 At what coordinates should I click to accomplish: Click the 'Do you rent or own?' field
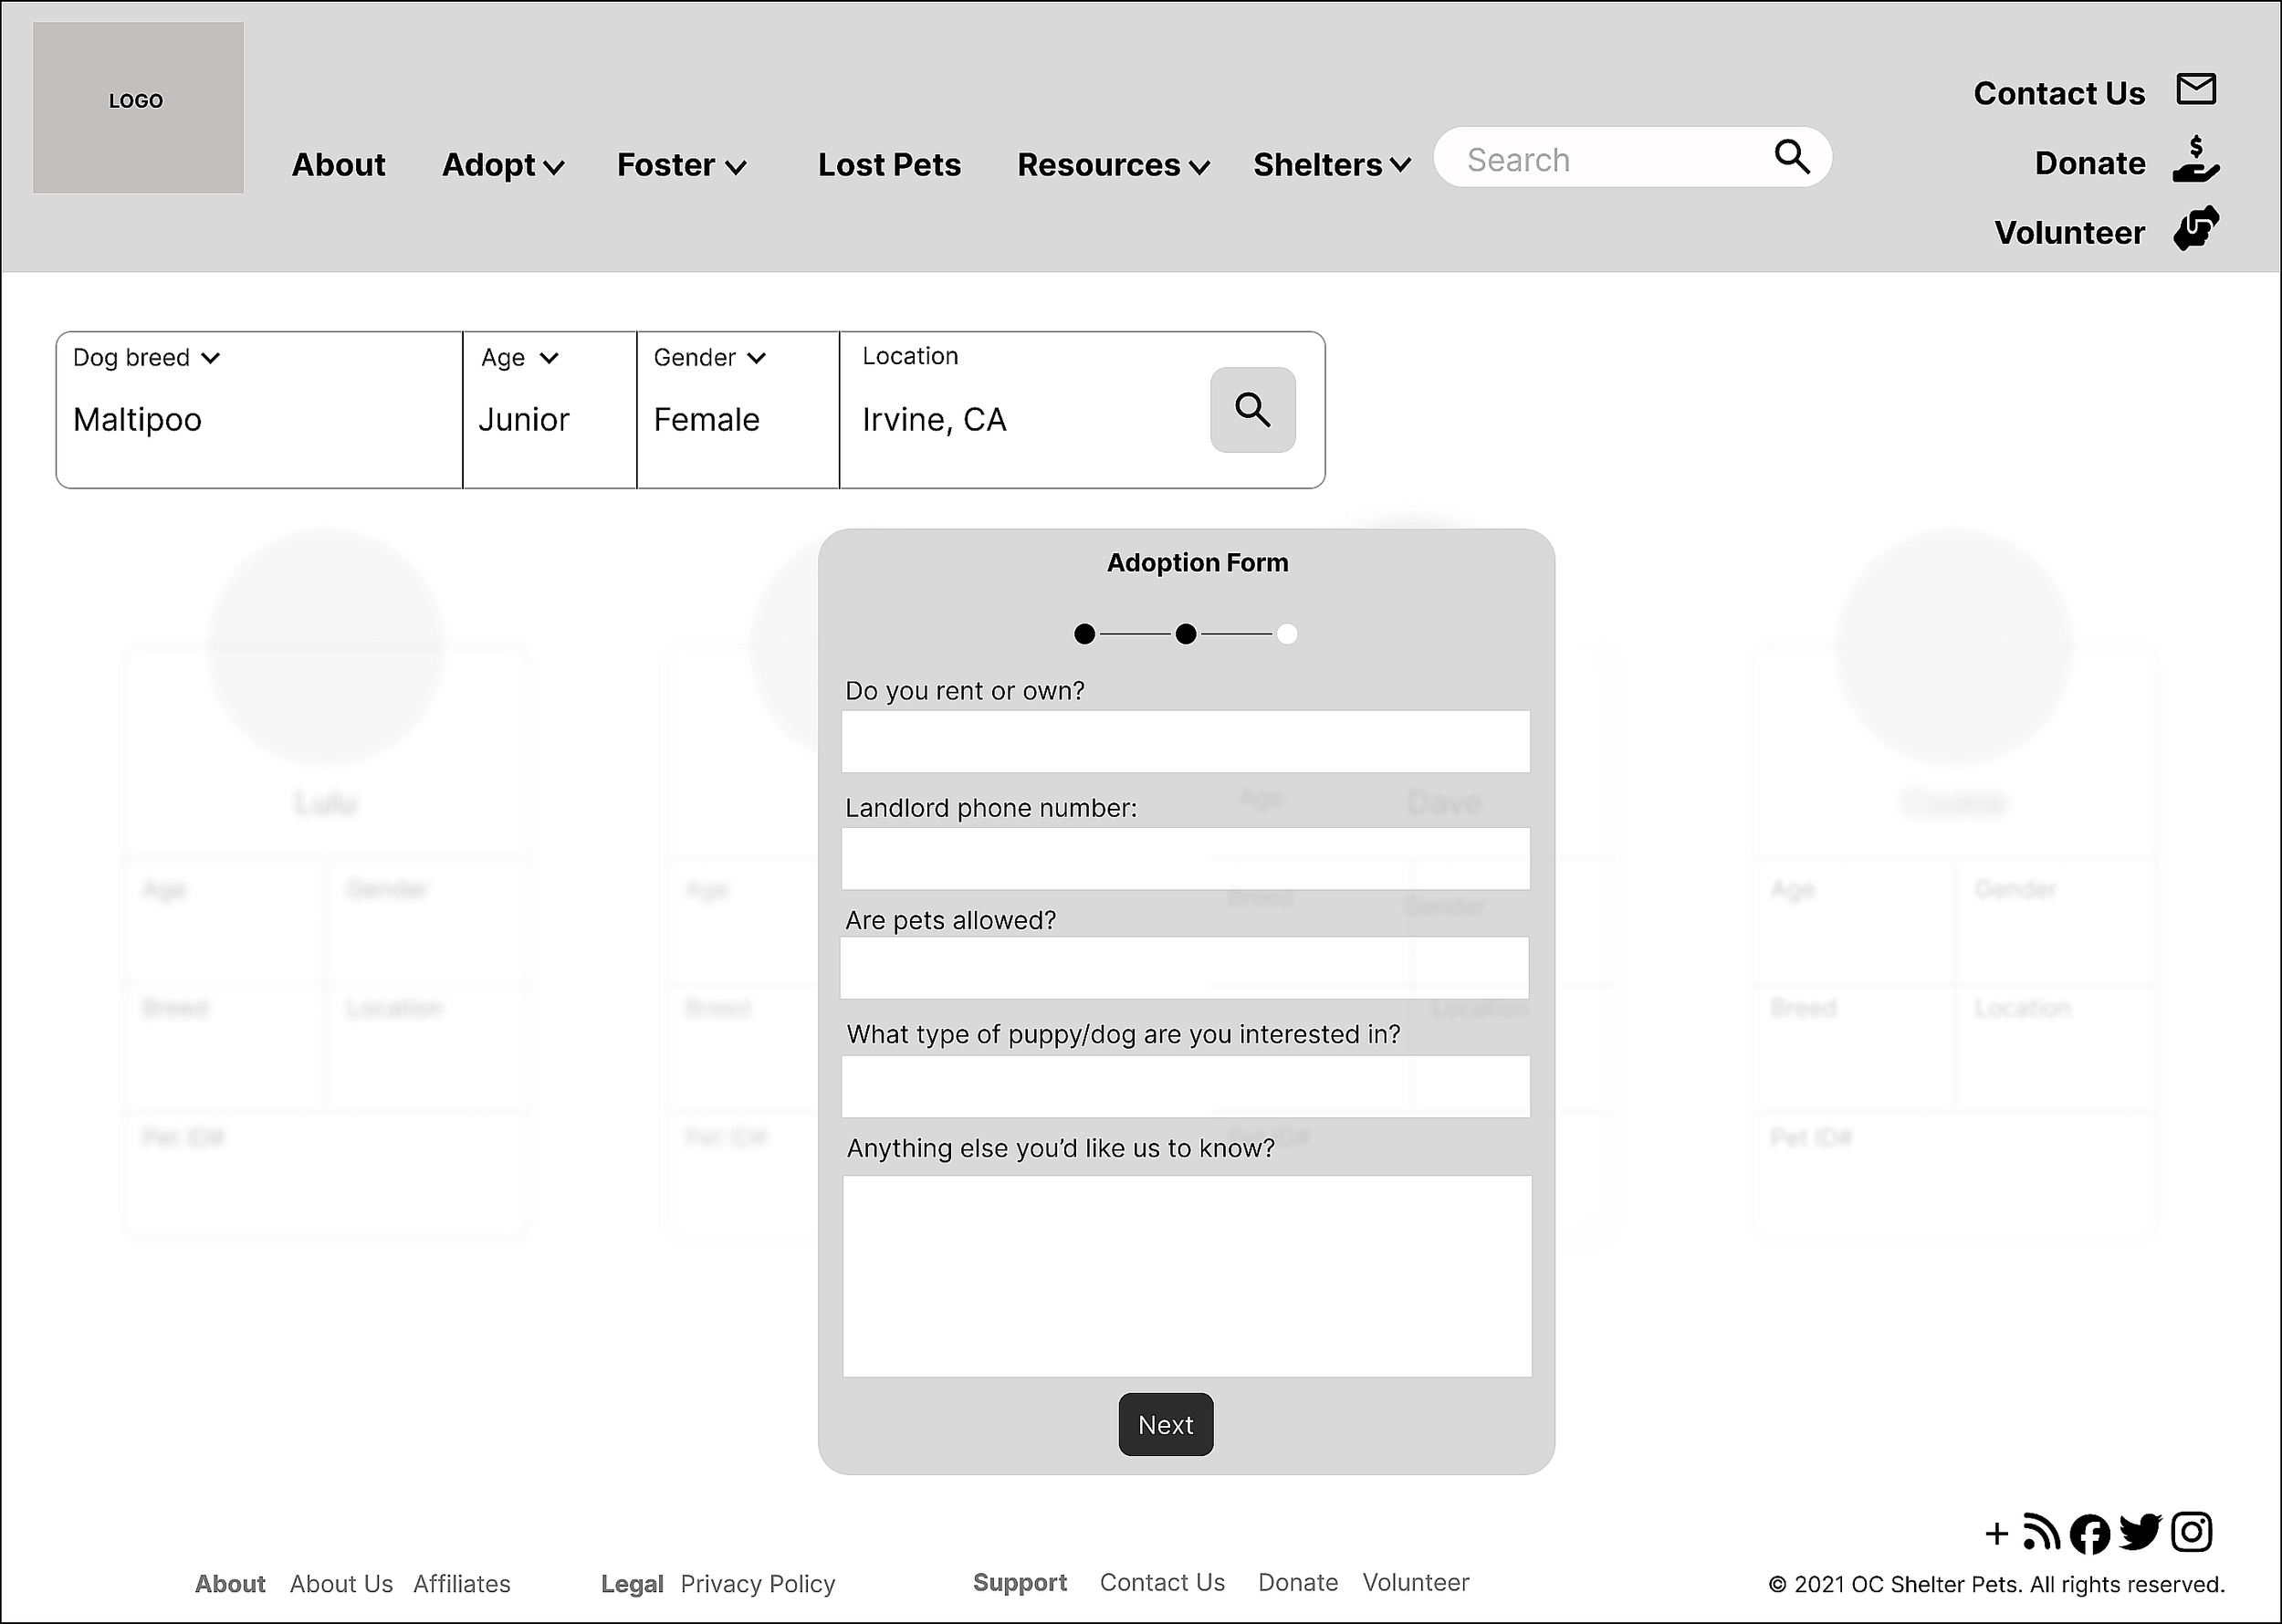pos(1185,742)
